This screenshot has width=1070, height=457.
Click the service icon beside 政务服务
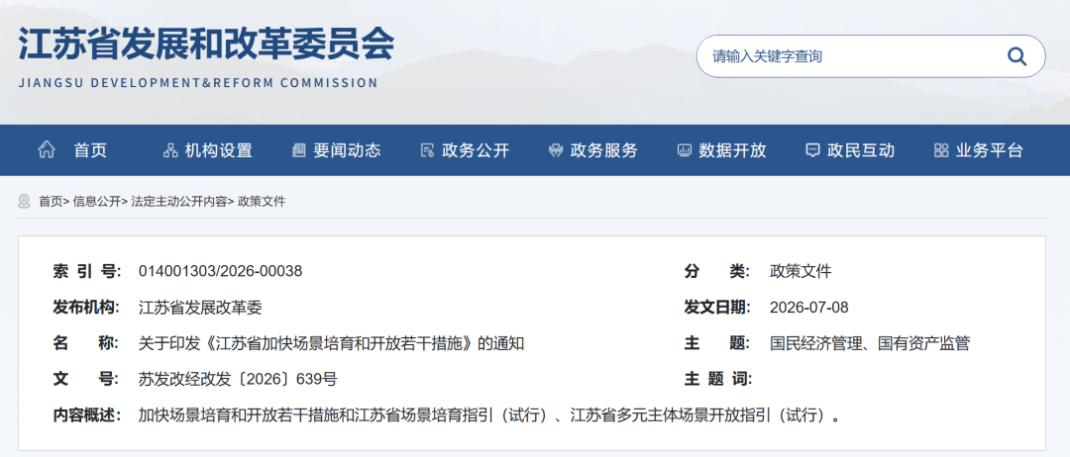point(556,150)
